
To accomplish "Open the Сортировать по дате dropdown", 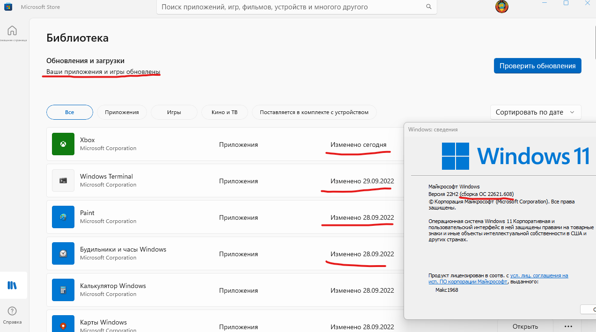I will click(x=536, y=112).
